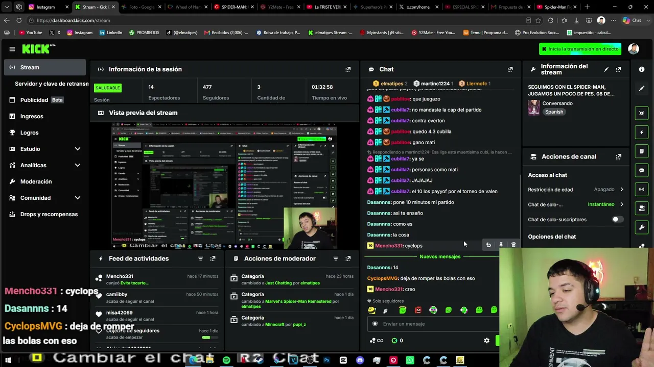Open the user profile avatar menu
Screen dimensions: 654x367
coord(634,49)
